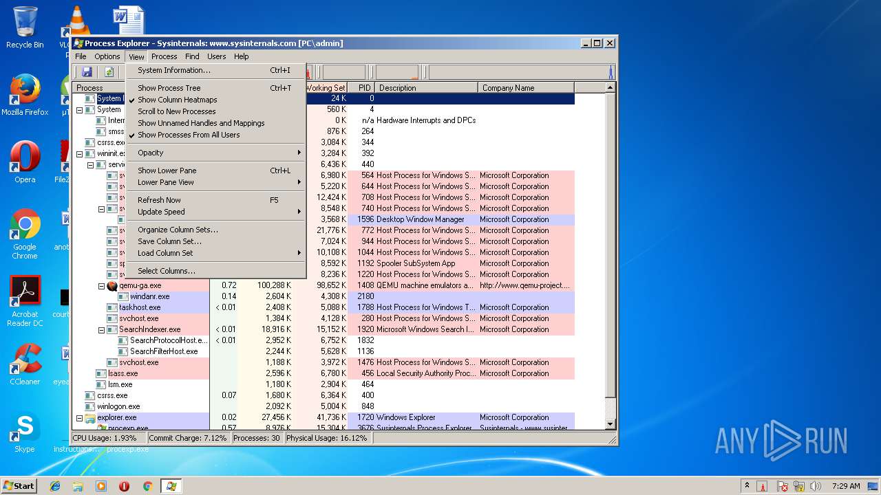881x495 pixels.
Task: Expand the Load Column Set submenu
Action: point(216,253)
